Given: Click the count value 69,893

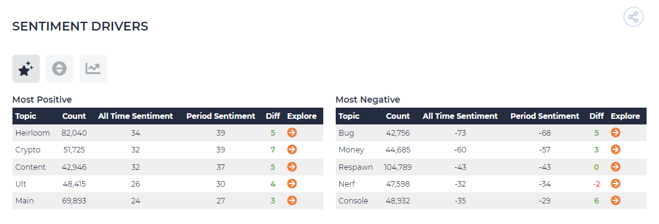Looking at the screenshot, I should pyautogui.click(x=74, y=200).
